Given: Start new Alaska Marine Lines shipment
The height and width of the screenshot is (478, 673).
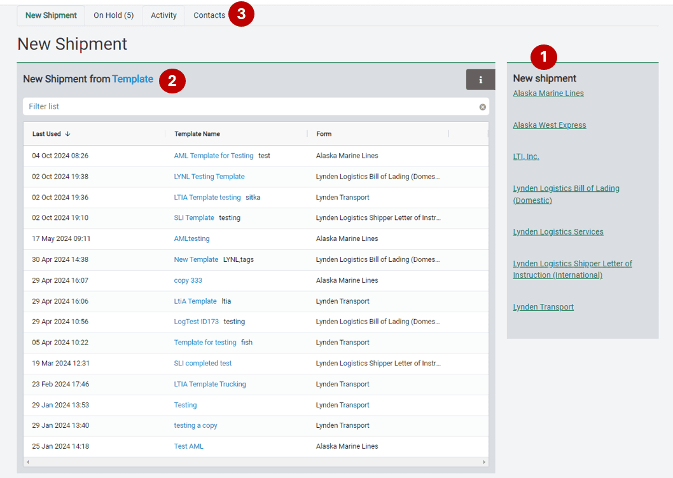Looking at the screenshot, I should point(548,93).
